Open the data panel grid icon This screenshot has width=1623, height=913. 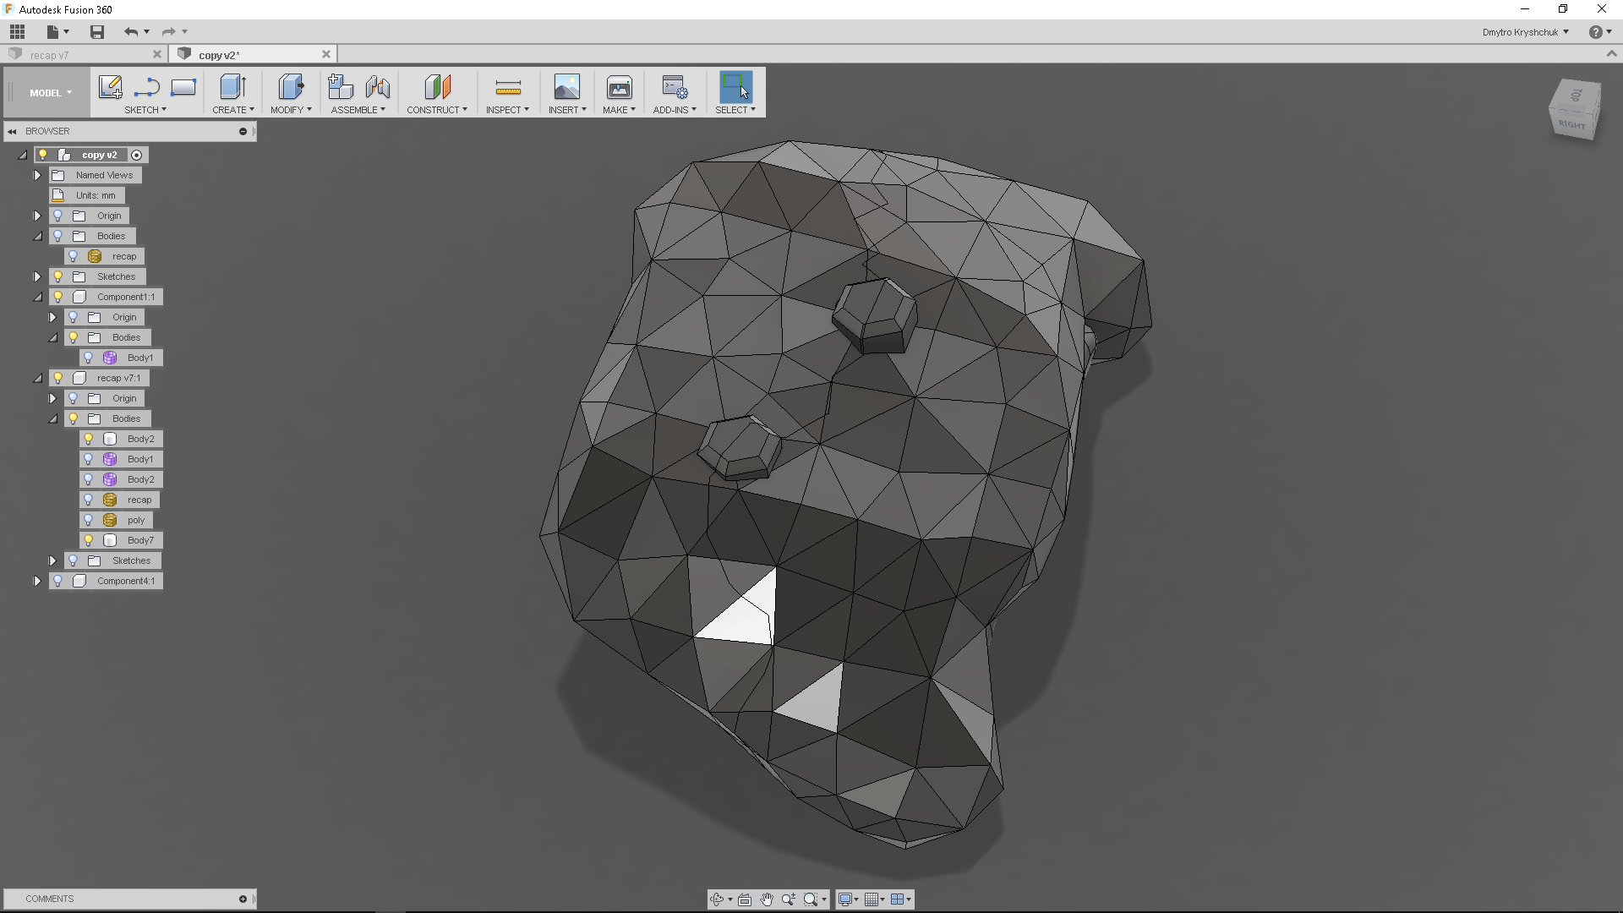[x=17, y=32]
